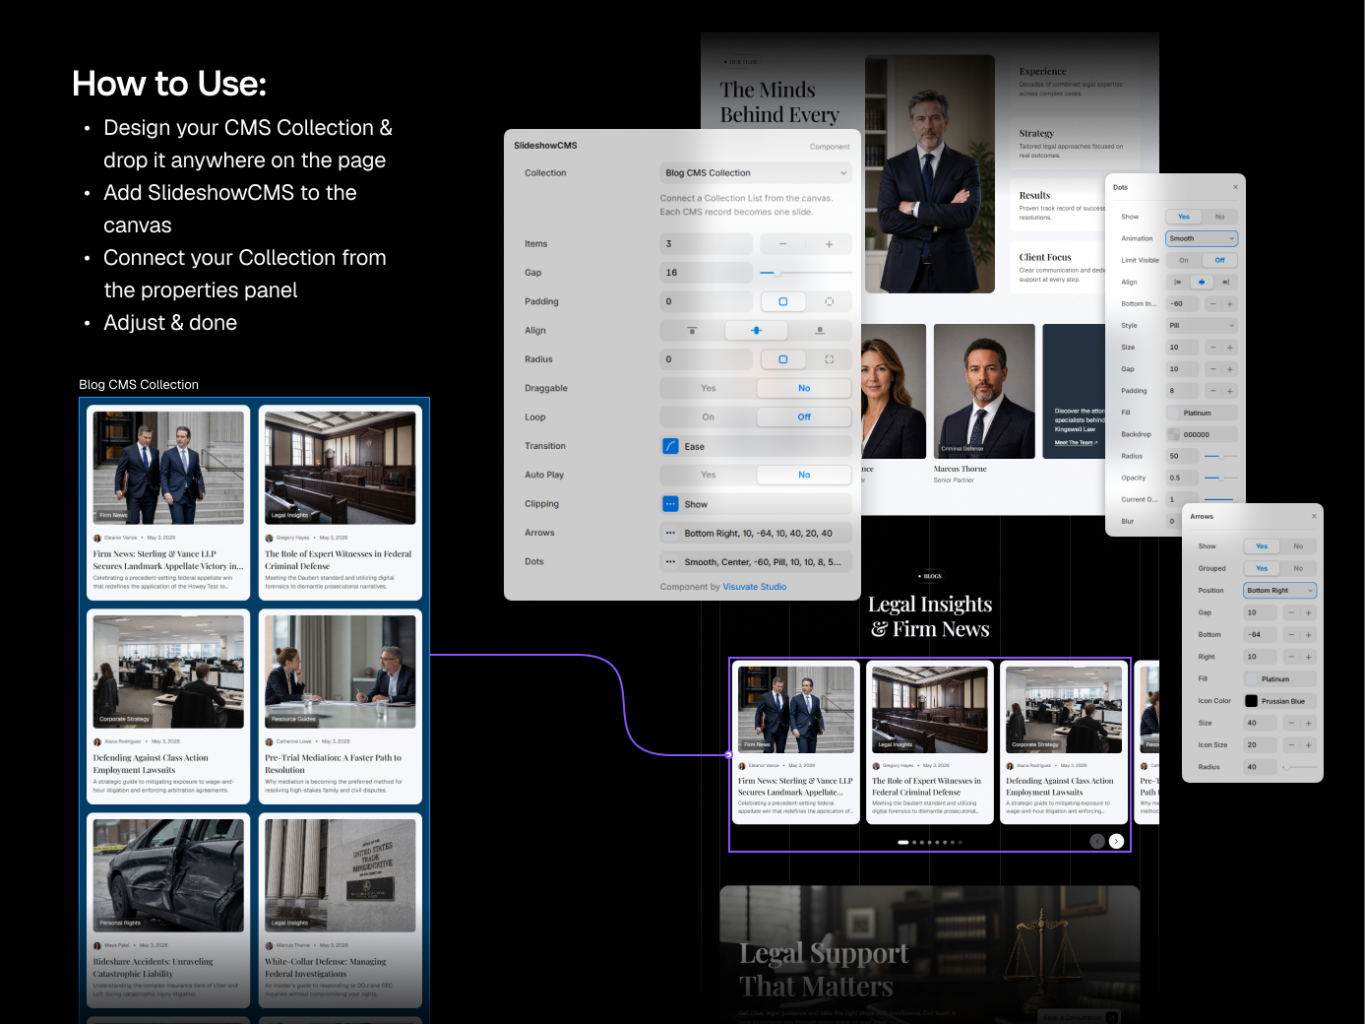This screenshot has width=1365, height=1024.
Task: Turn Loop On
Action: [709, 417]
